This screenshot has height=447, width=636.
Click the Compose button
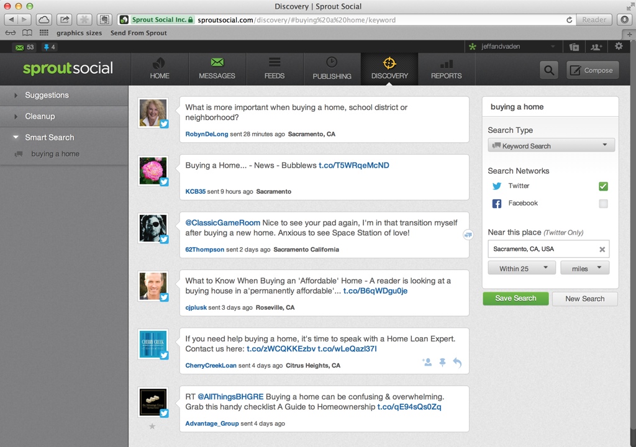point(593,70)
